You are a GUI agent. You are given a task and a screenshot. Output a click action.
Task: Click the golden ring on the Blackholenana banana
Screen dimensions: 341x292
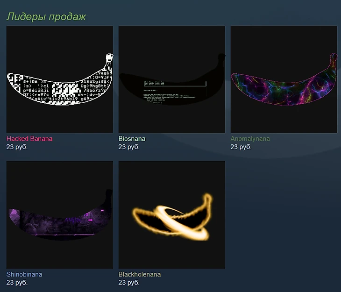[x=183, y=223]
